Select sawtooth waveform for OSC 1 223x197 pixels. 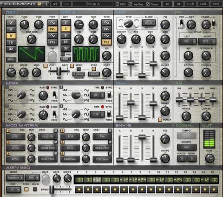click(52, 29)
